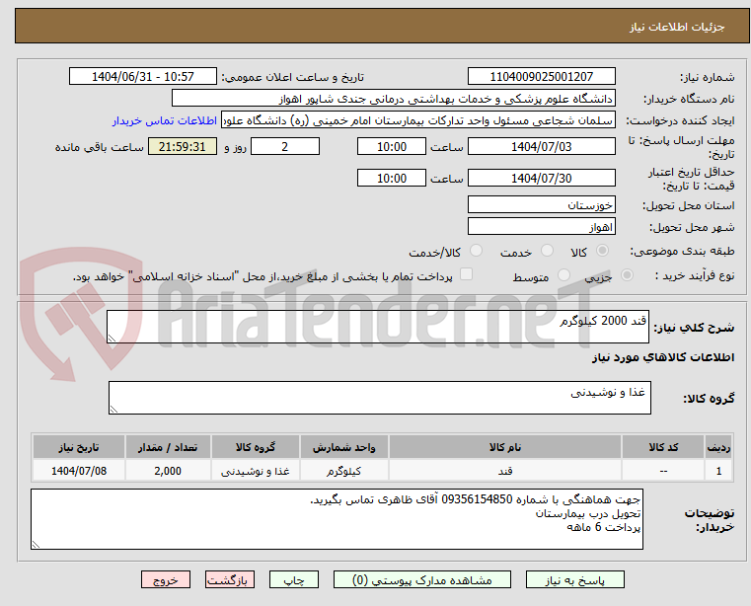Image resolution: width=751 pixels, height=606 pixels.
Task: Click the کیلوگرم unit cell
Action: pos(343,471)
